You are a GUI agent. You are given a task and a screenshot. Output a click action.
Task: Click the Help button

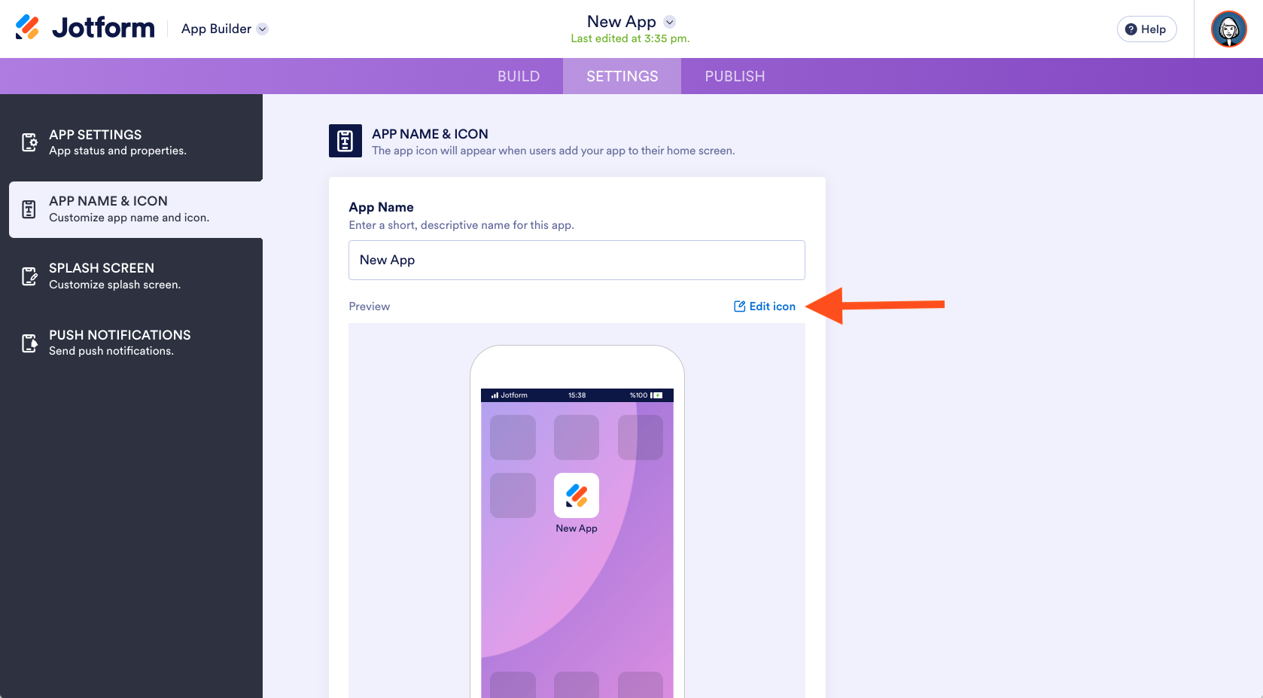1146,29
